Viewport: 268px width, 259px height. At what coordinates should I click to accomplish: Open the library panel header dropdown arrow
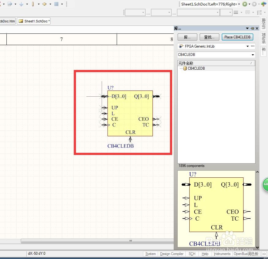[247, 29]
